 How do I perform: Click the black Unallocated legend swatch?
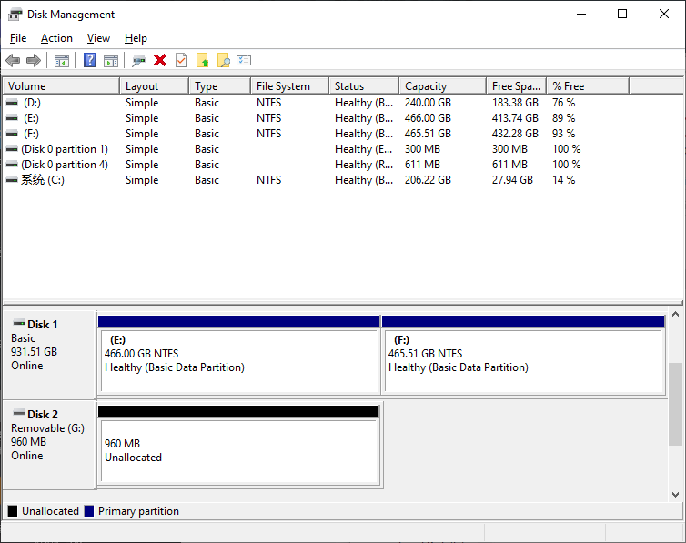click(x=13, y=511)
